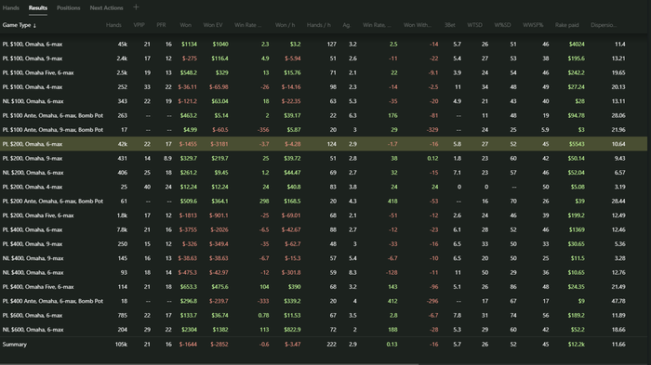Sort by the Won EV column

[x=213, y=25]
